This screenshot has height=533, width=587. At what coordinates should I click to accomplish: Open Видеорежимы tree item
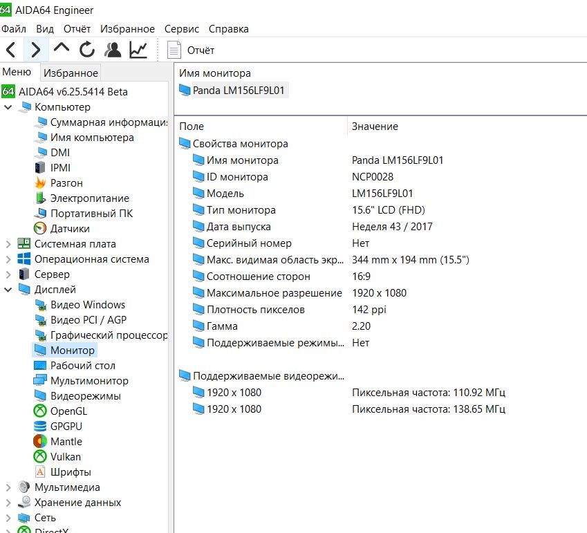(77, 396)
